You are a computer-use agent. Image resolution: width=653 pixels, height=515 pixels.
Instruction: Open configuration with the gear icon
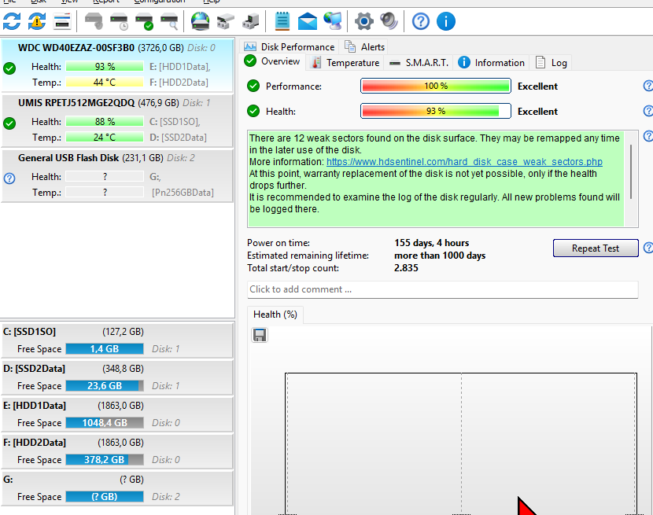pos(364,21)
